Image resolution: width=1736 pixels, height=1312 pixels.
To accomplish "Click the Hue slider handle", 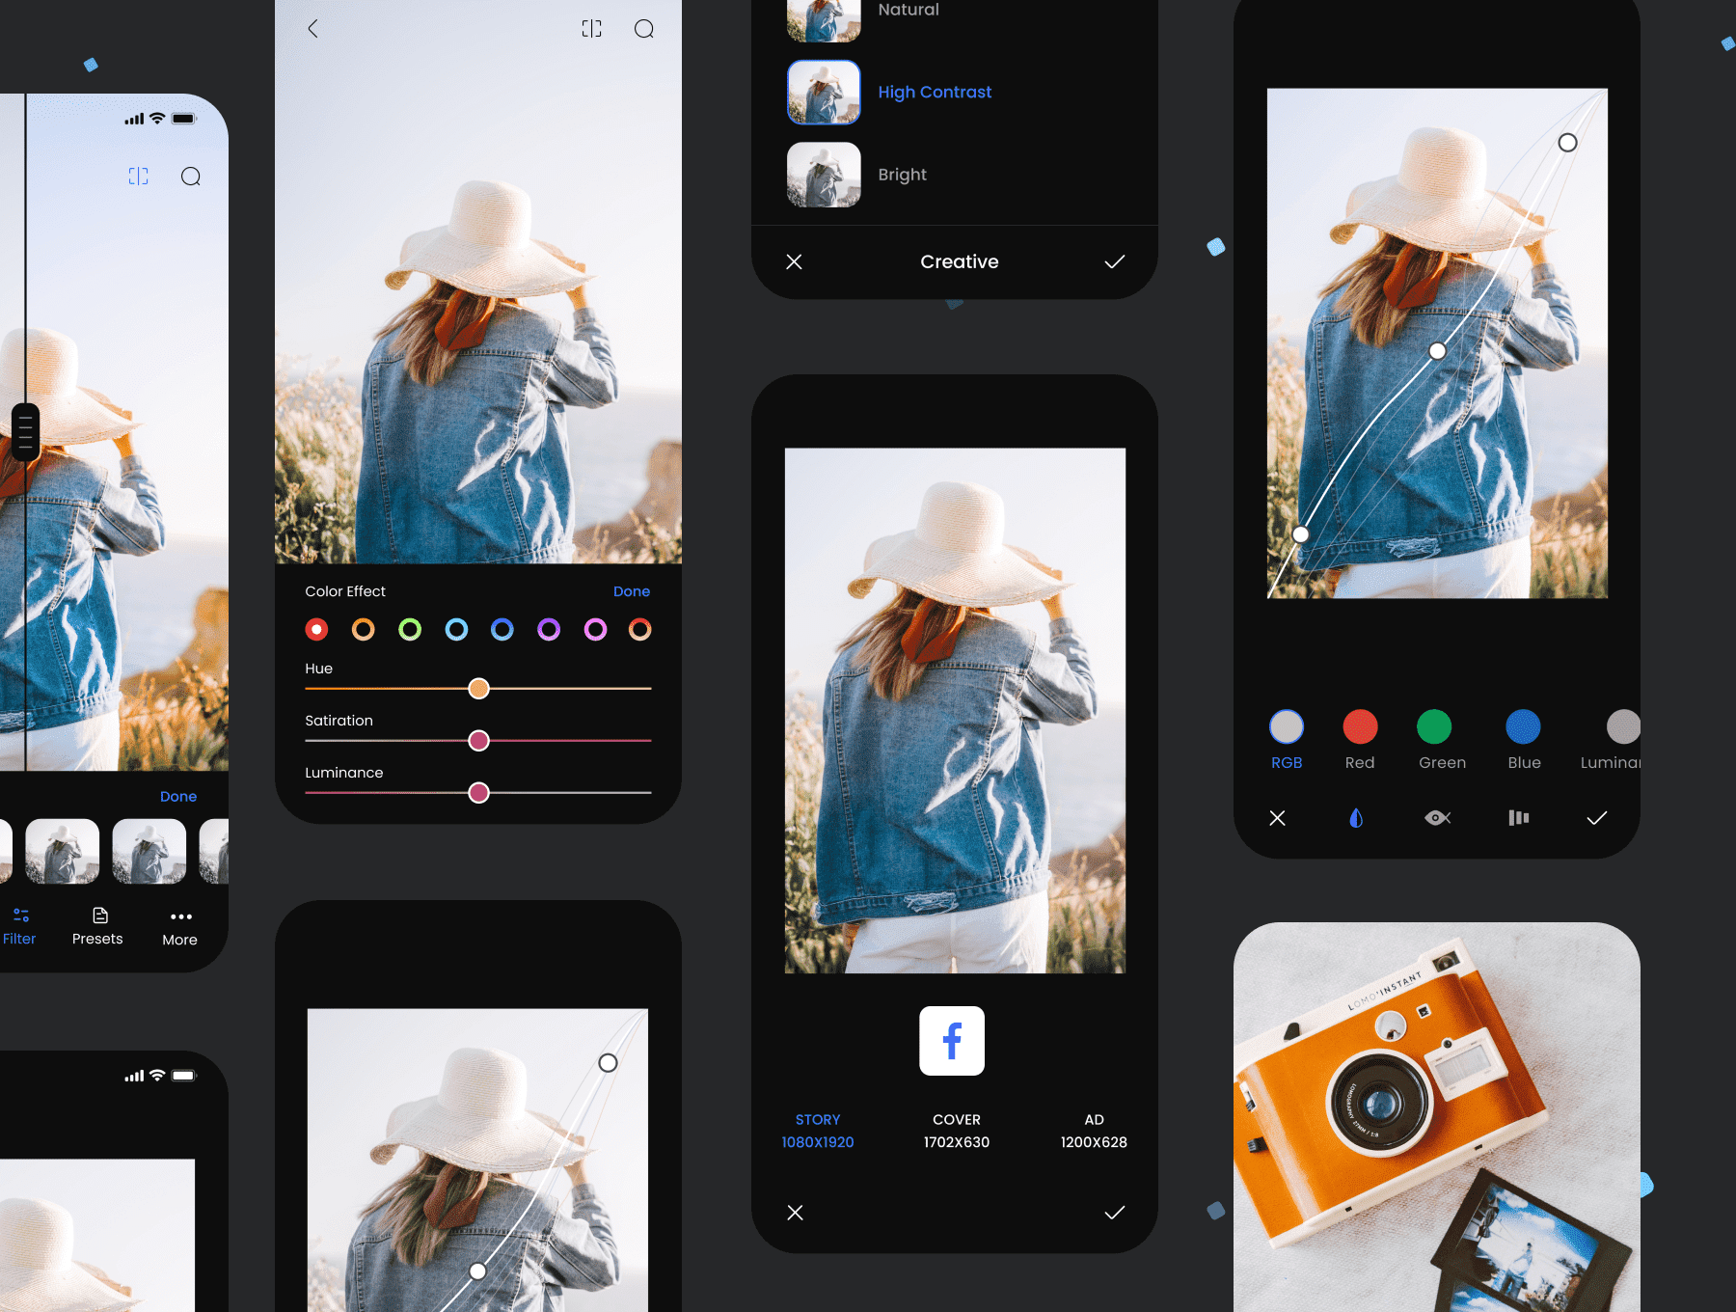I will [479, 688].
